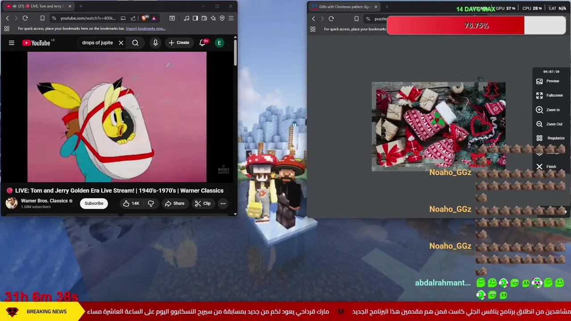Mute the Tom and Jerry tab audio
This screenshot has height=321, width=571.
tap(15, 6)
